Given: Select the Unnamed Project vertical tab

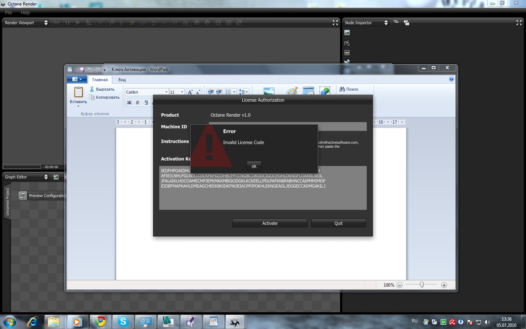Looking at the screenshot, I should click(7, 201).
